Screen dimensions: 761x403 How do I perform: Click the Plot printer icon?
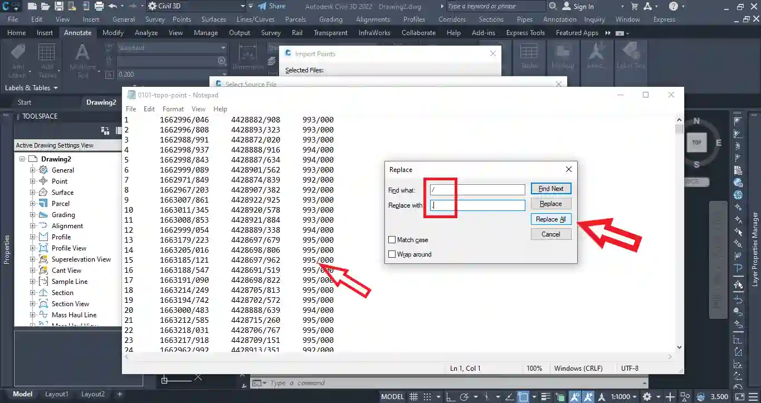(x=99, y=6)
